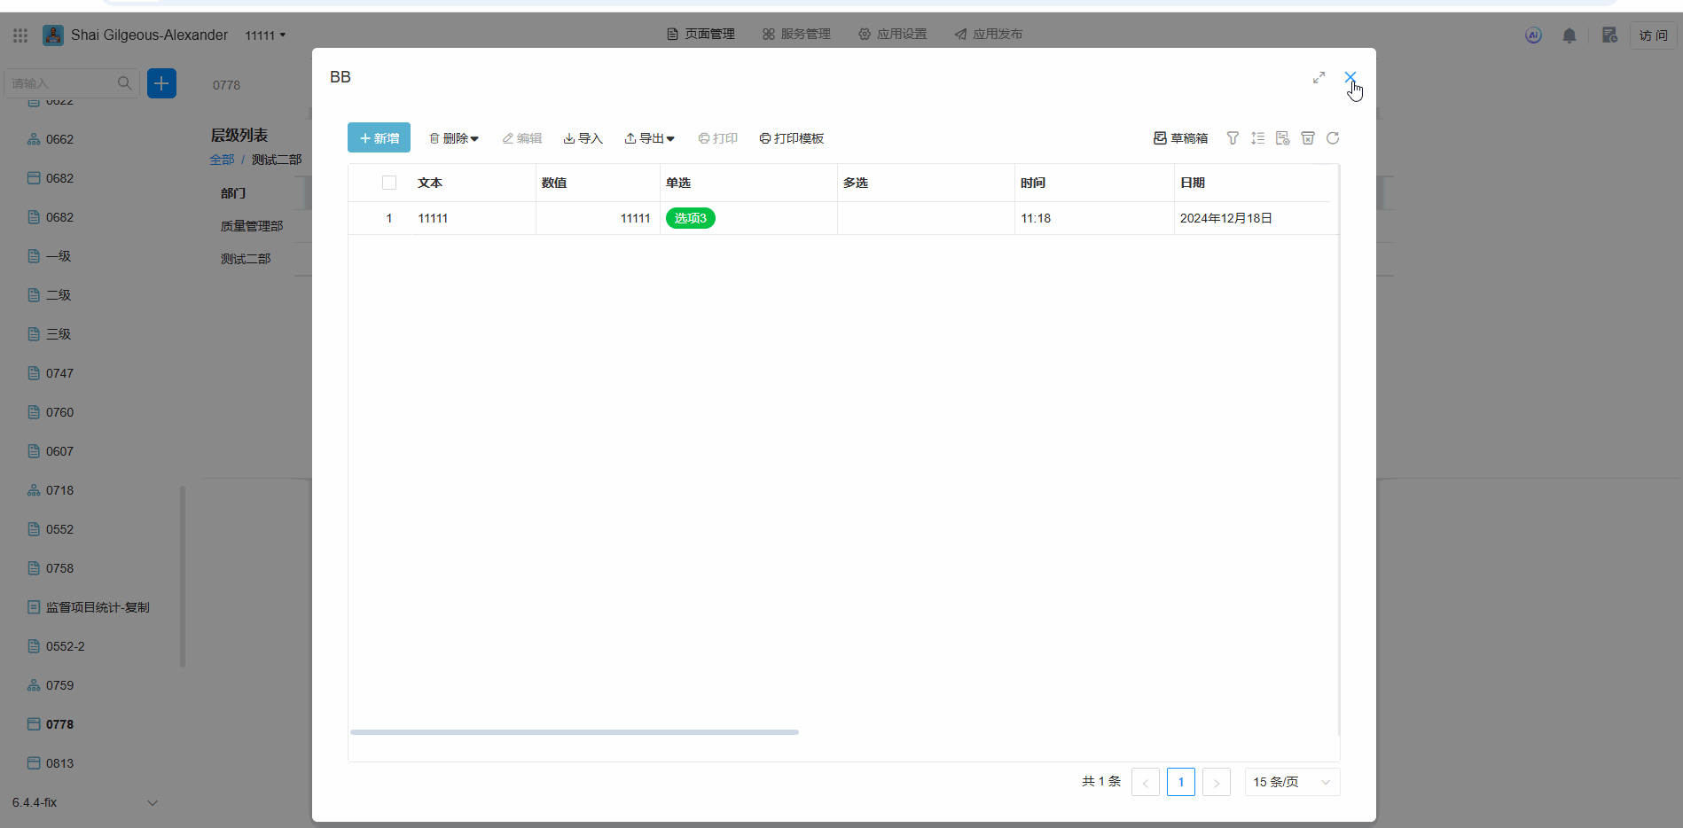Open the 15 条/页 page size selector

click(1292, 782)
